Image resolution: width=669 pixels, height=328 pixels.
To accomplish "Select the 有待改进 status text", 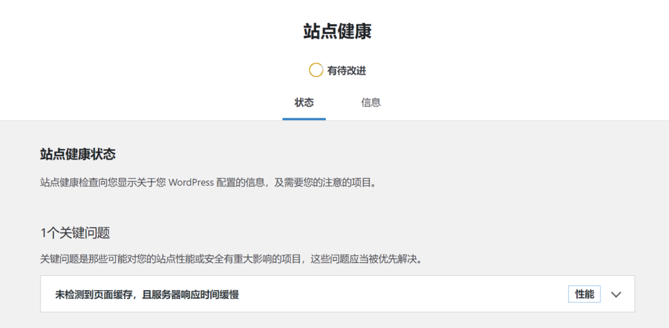I will point(346,71).
